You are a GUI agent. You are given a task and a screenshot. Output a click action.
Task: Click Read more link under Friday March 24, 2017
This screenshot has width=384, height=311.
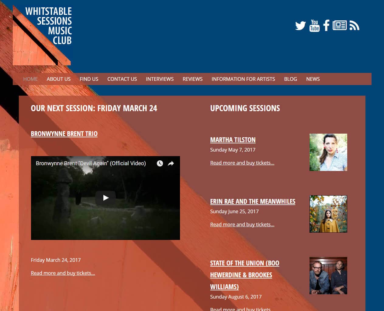pyautogui.click(x=63, y=273)
